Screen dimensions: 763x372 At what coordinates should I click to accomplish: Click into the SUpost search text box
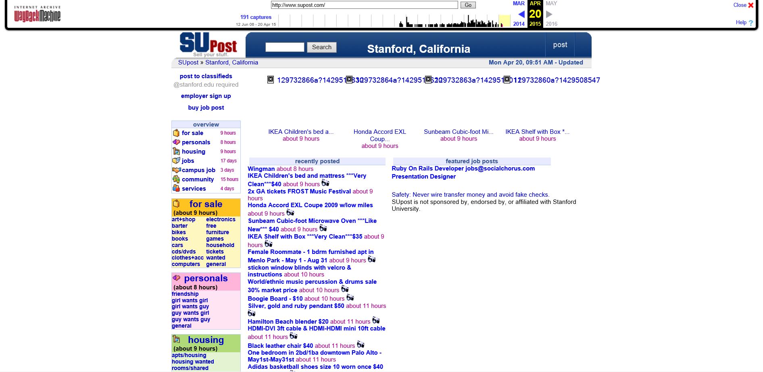[x=285, y=47]
